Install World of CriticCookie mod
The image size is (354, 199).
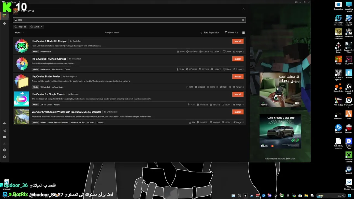[238, 112]
